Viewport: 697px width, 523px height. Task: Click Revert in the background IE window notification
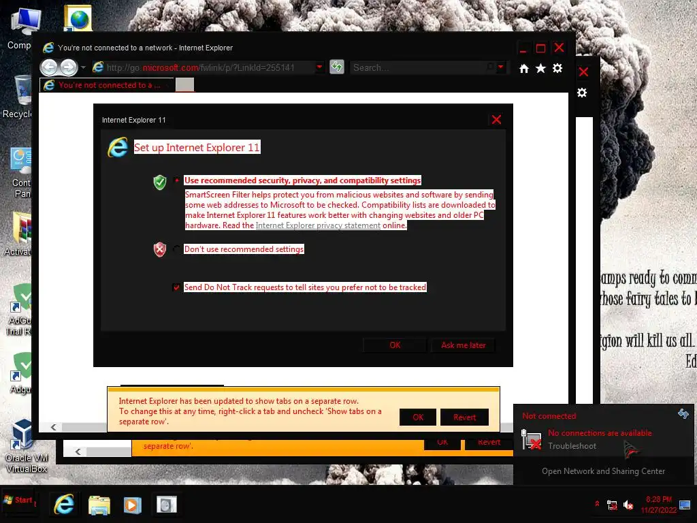pos(489,443)
